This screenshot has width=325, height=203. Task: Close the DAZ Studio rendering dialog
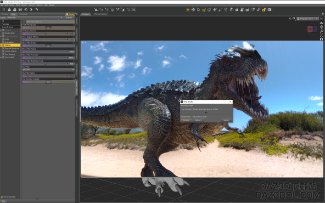point(230,101)
